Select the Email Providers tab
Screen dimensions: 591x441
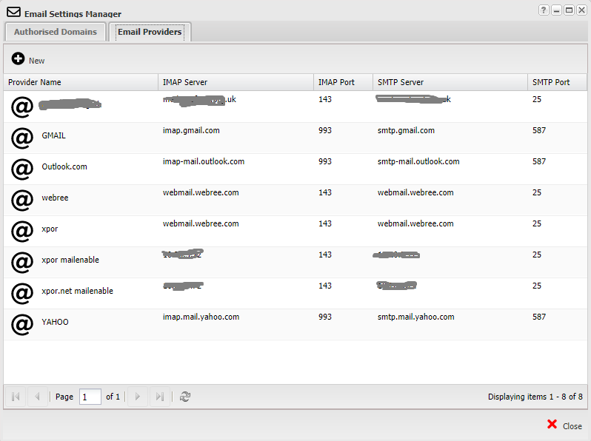click(150, 32)
